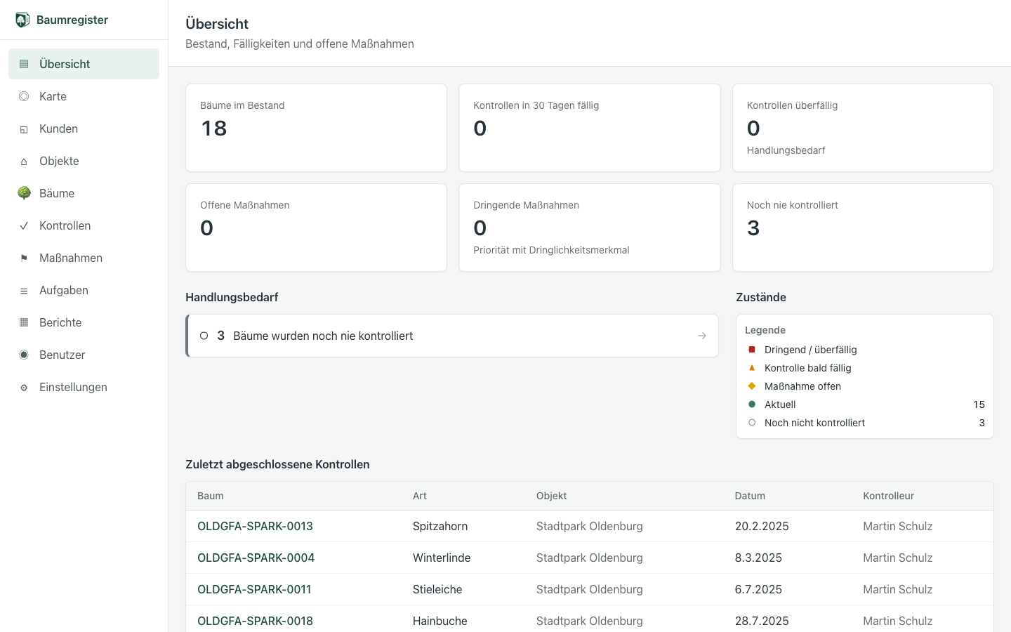This screenshot has height=632, width=1011.
Task: Click the Einstellungen gear icon
Action: pyautogui.click(x=24, y=388)
